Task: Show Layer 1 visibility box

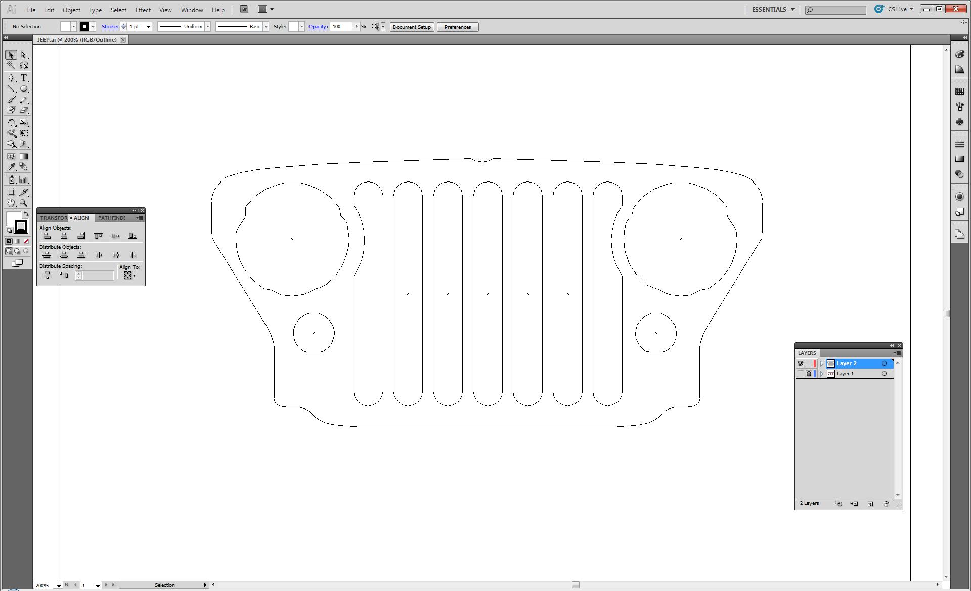Action: (x=800, y=374)
